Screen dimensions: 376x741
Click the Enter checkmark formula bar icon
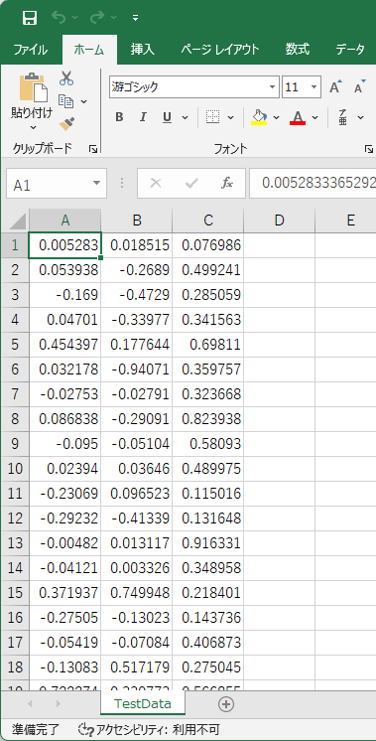[x=191, y=184]
